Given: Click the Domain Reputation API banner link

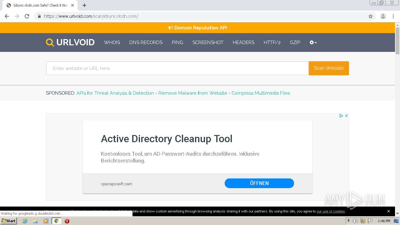Looking at the screenshot, I should point(197,28).
